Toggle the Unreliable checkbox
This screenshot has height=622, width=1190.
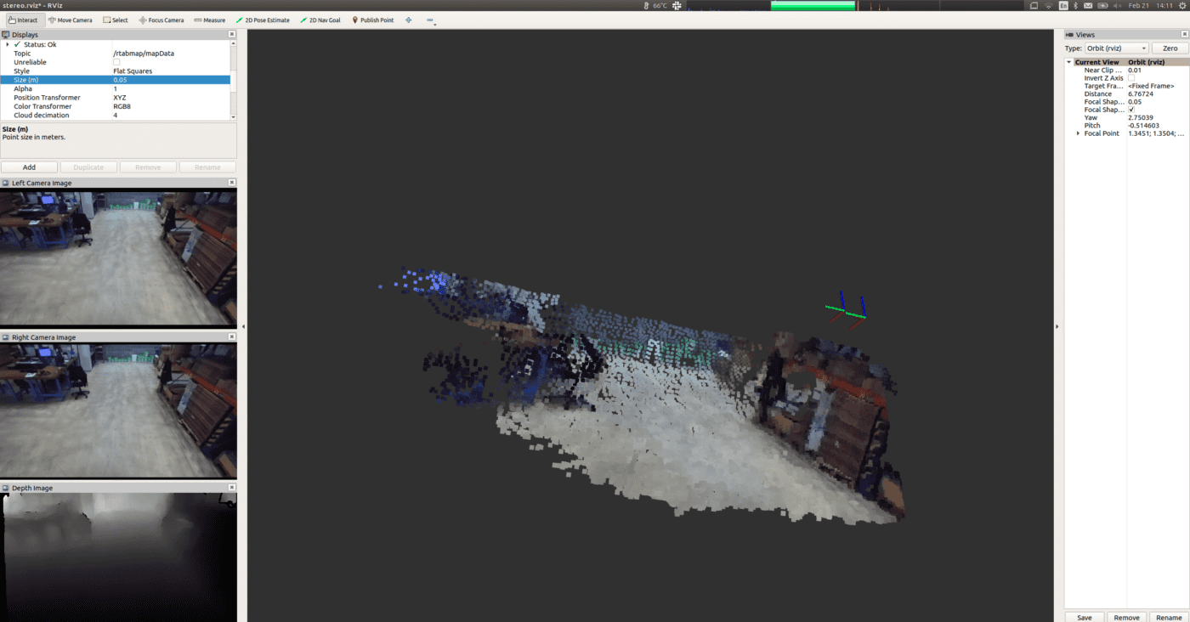(116, 62)
